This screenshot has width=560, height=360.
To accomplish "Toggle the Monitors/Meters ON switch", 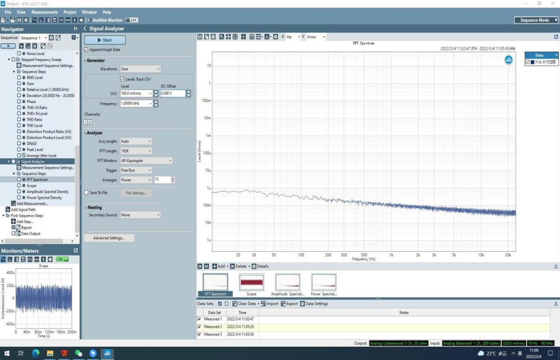I will pos(62,259).
